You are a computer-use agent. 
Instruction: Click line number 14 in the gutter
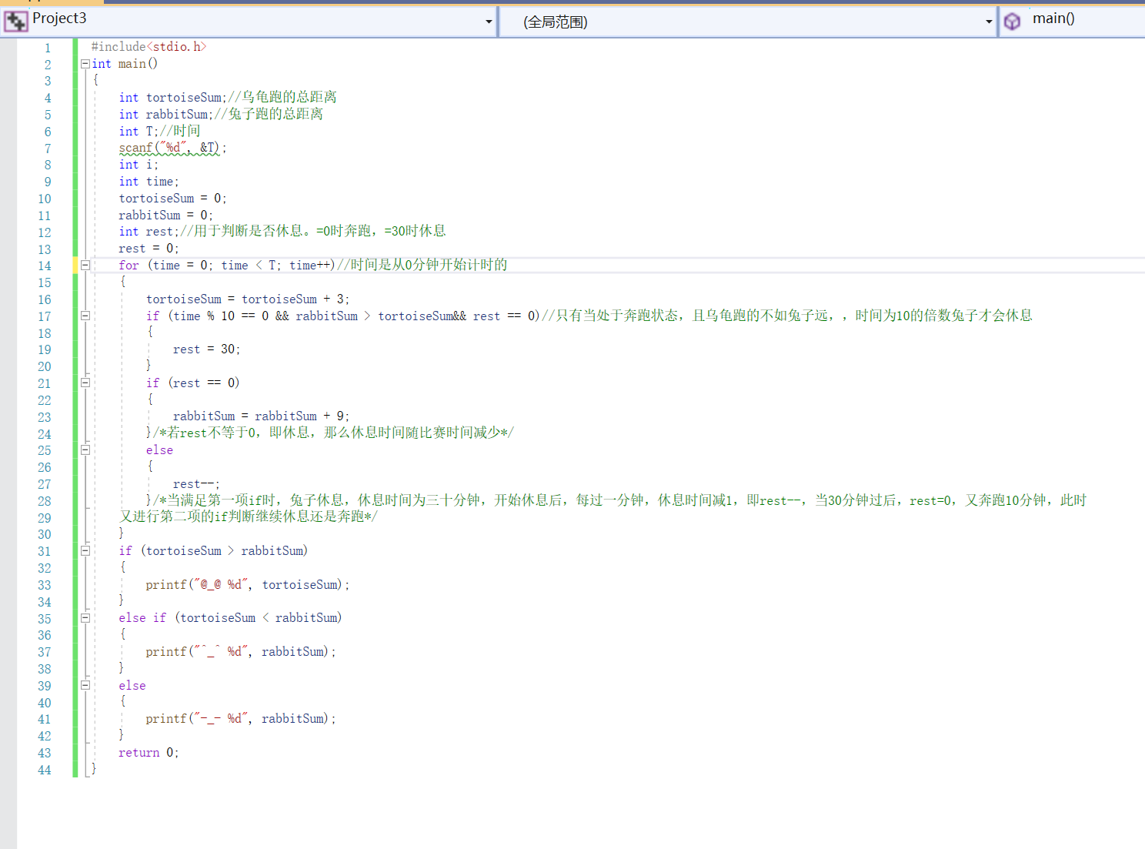(45, 266)
